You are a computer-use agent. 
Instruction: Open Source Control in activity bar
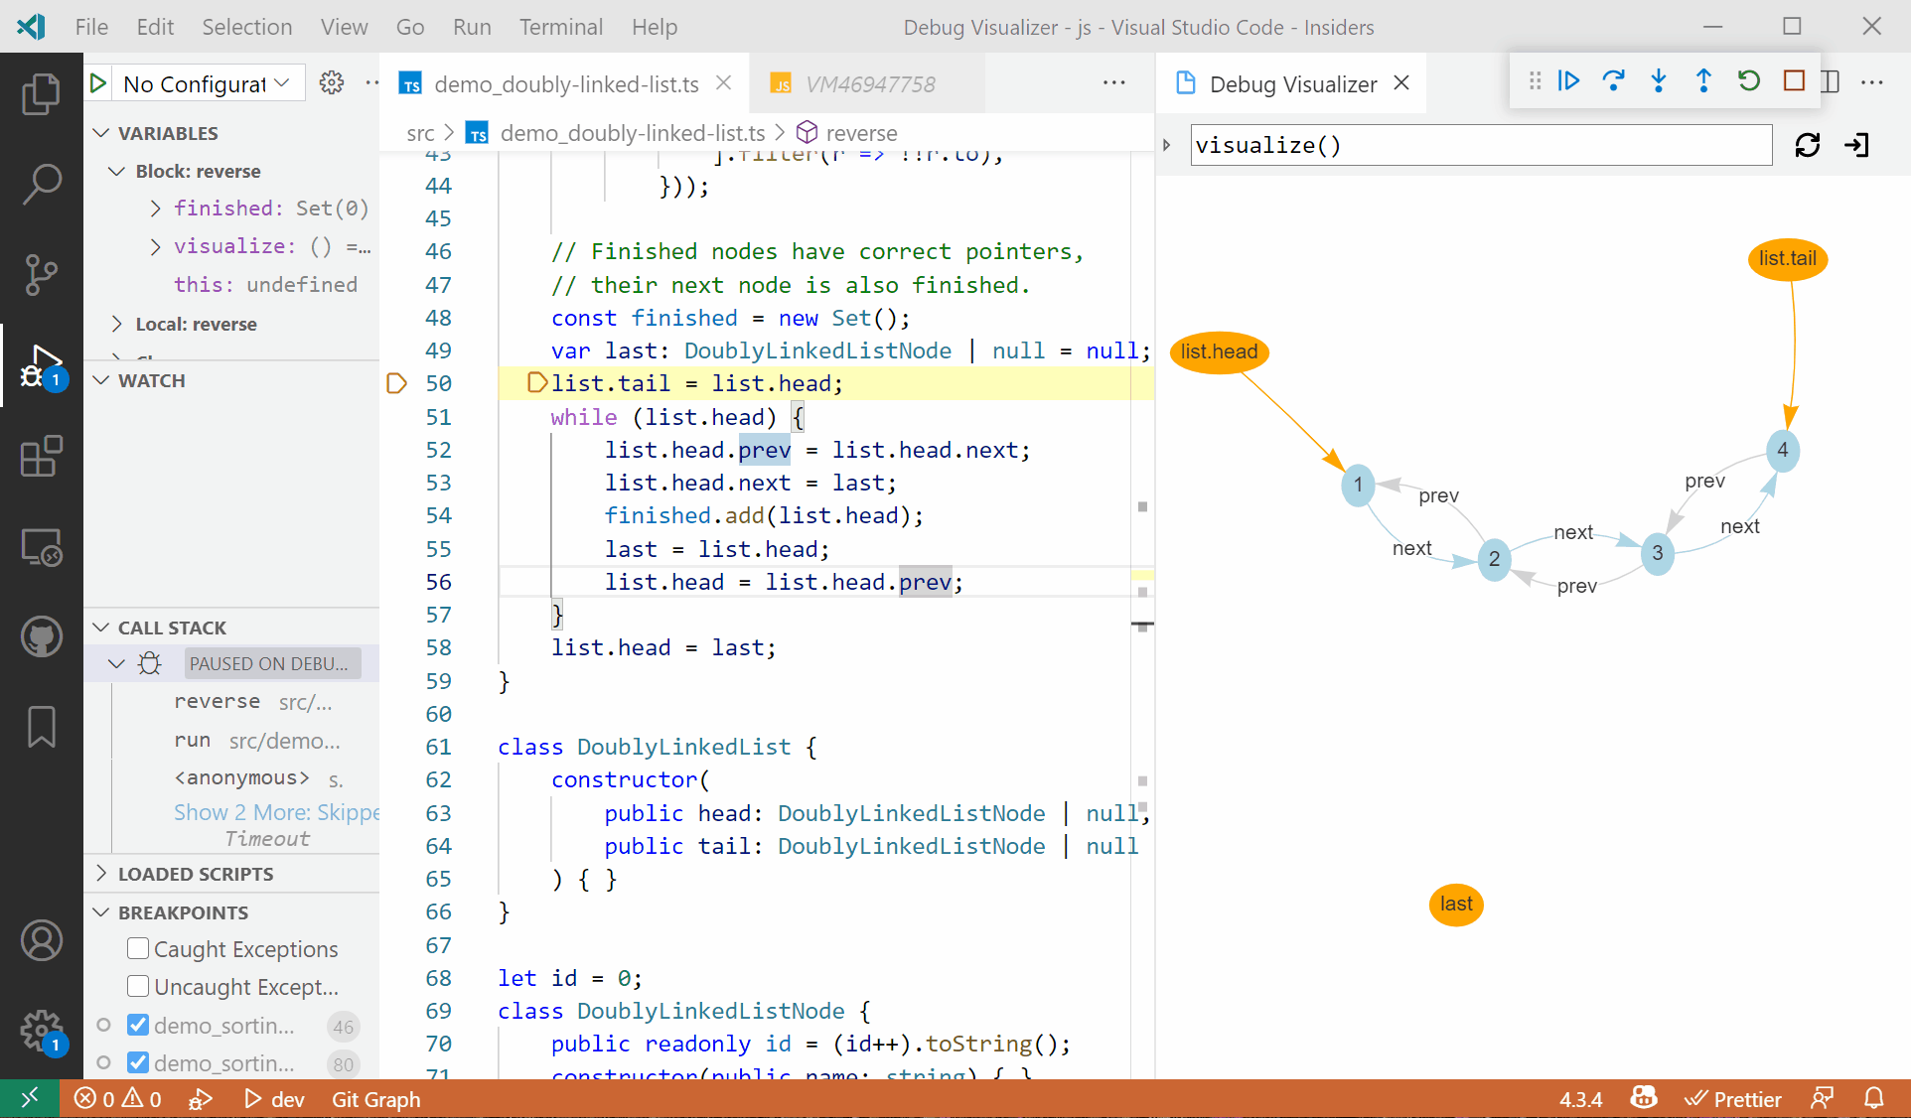coord(41,275)
